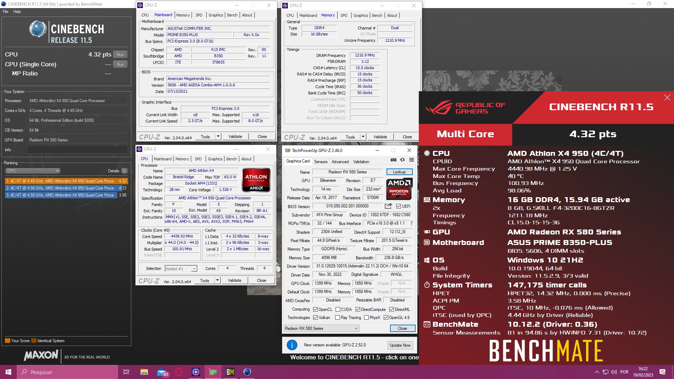Select ranking row 2 with score 4.12
Viewport: 674px width, 379px height.
(66, 188)
